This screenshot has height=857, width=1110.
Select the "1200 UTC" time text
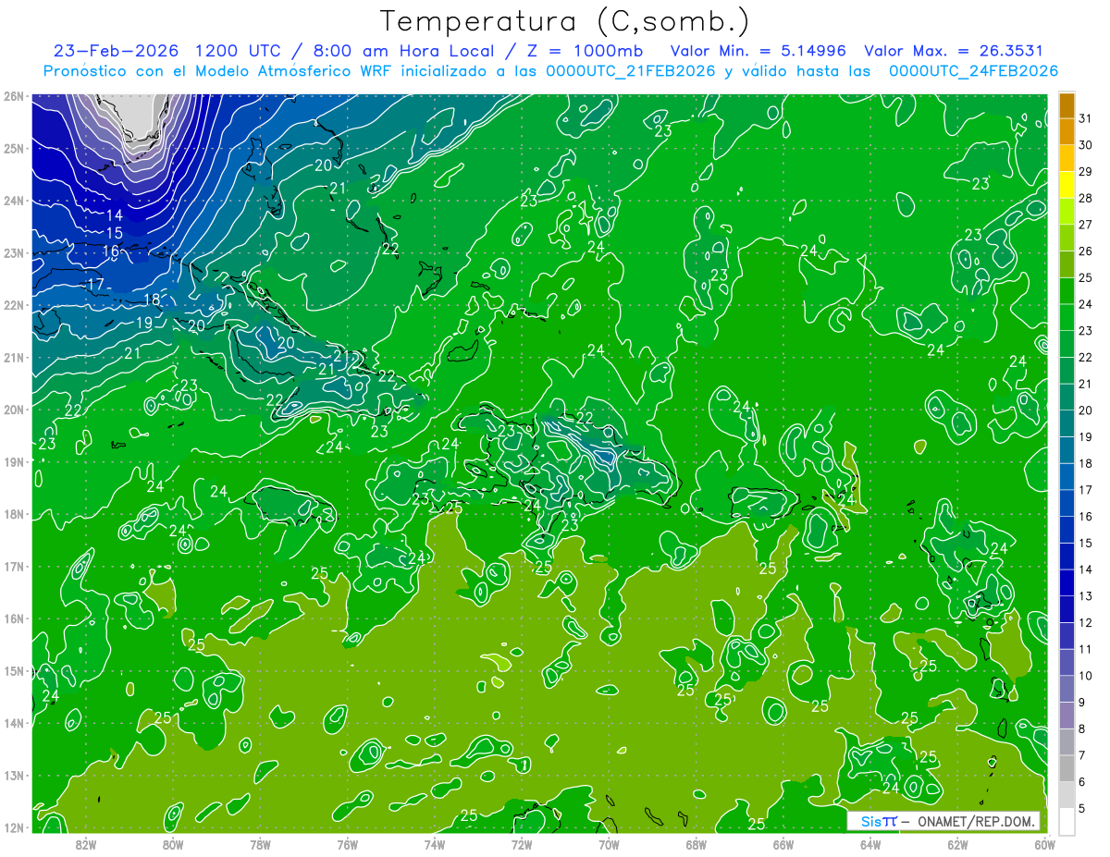(x=240, y=51)
